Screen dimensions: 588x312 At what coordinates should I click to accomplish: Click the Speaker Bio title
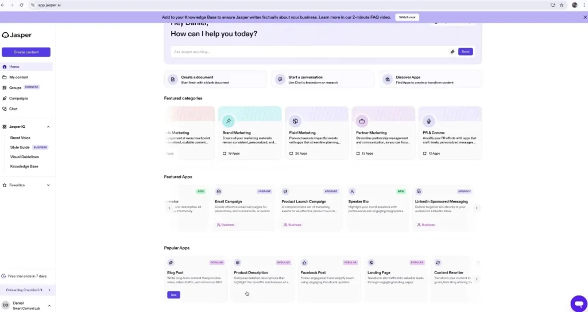click(x=358, y=201)
